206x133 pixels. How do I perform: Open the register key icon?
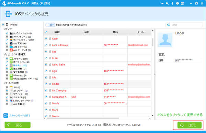coord(167,3)
